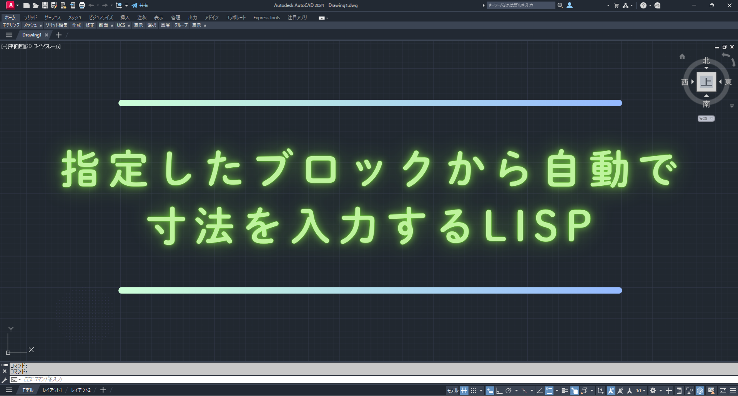The width and height of the screenshot is (738, 396).
Task: Click the Plot printer icon
Action: pos(81,5)
